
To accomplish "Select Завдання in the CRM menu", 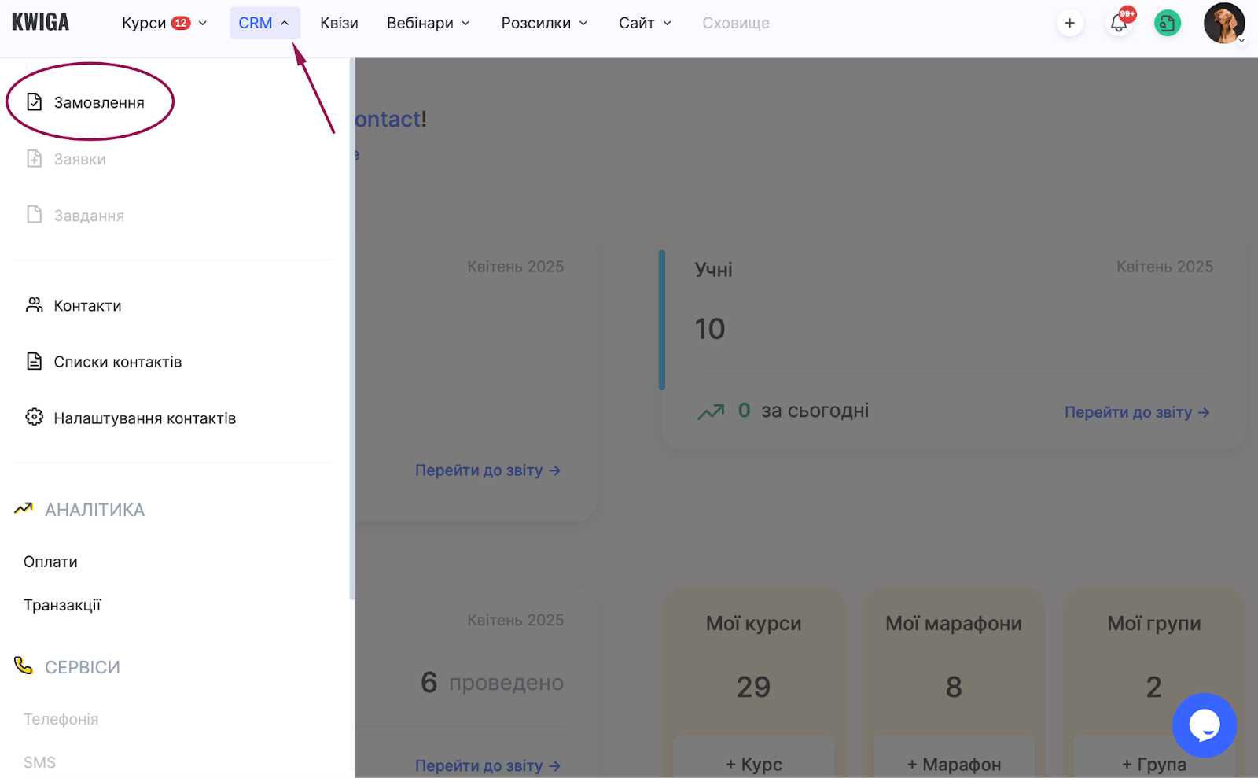I will click(89, 216).
